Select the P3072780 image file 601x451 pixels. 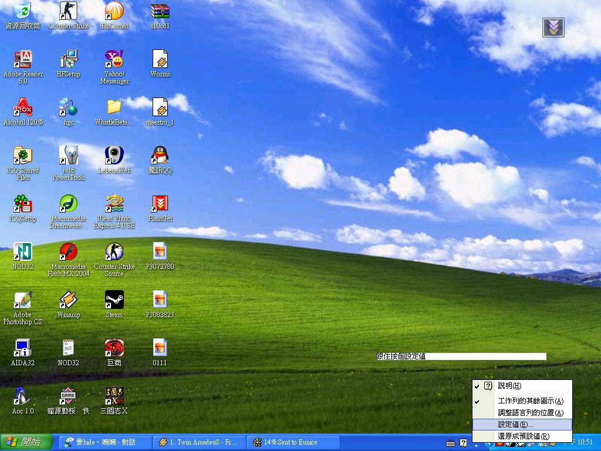[160, 256]
